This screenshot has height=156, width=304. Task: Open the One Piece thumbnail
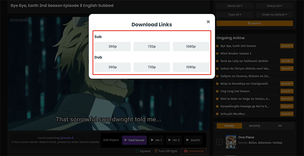pyautogui.click(x=231, y=142)
